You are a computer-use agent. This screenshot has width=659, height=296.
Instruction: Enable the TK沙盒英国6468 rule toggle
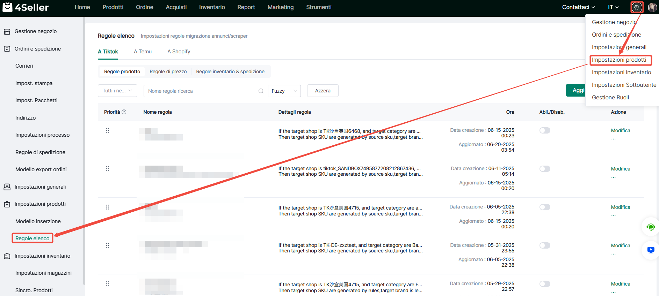click(545, 130)
